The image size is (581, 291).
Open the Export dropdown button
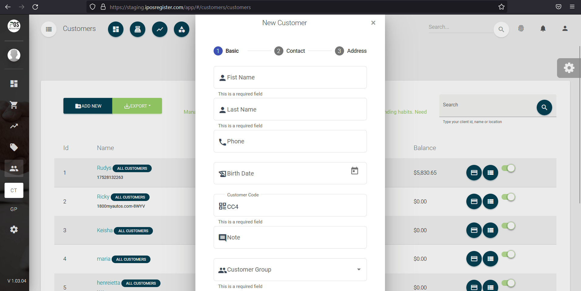coord(137,106)
